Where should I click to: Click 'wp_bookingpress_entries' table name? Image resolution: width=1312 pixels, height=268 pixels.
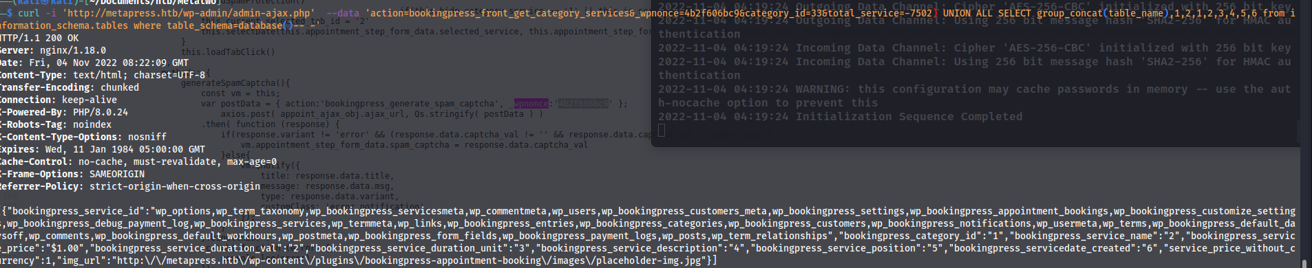(x=511, y=223)
